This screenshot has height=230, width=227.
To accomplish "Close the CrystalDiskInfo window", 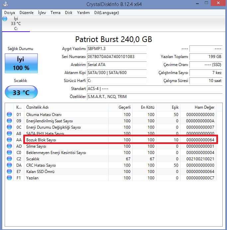I will pyautogui.click(x=218, y=3).
